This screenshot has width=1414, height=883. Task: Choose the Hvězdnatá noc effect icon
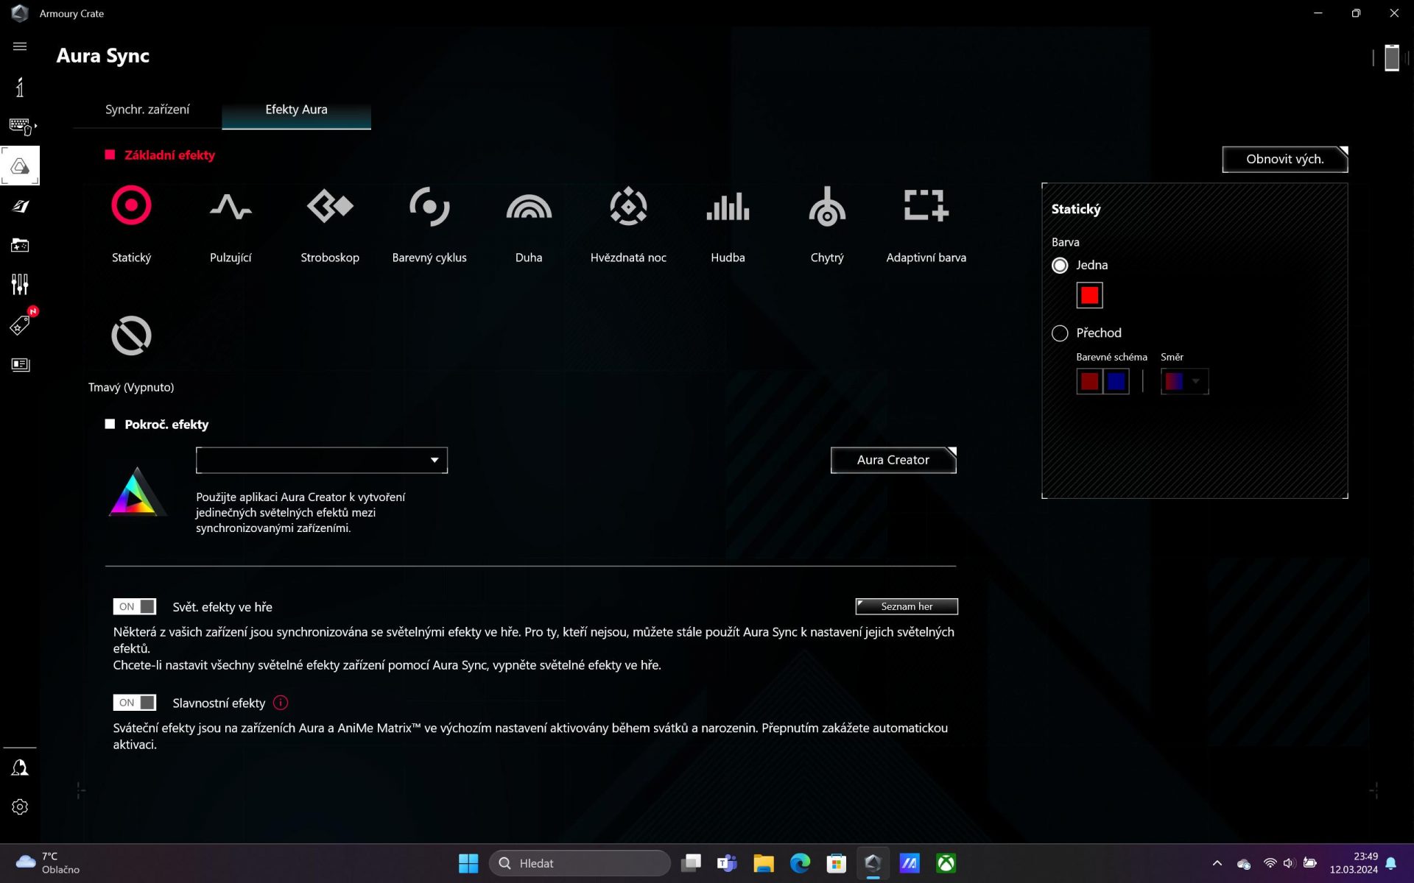pyautogui.click(x=628, y=206)
